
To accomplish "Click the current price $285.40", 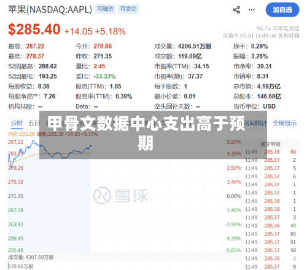I will pyautogui.click(x=34, y=30).
